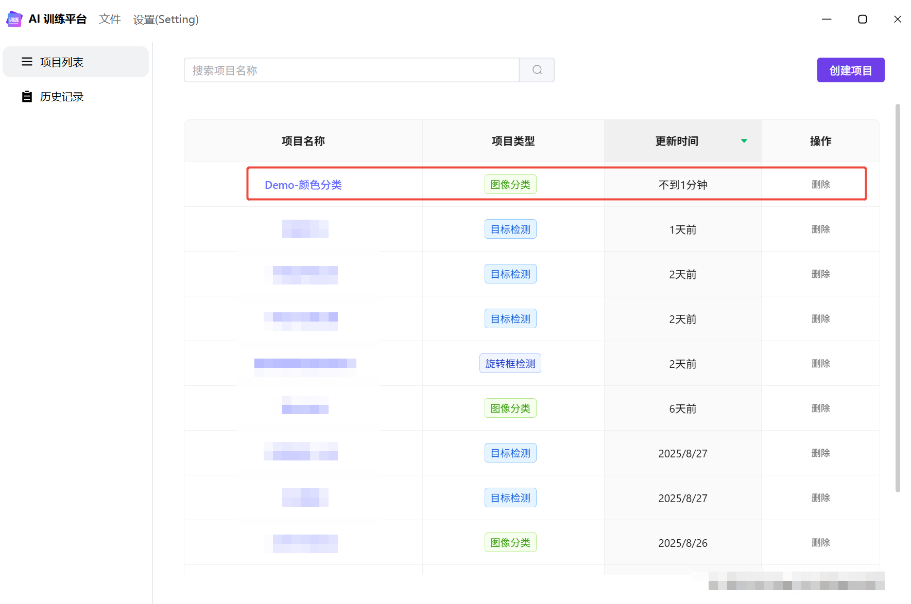The width and height of the screenshot is (911, 604).
Task: Click the search magnifier icon button
Action: tap(537, 70)
